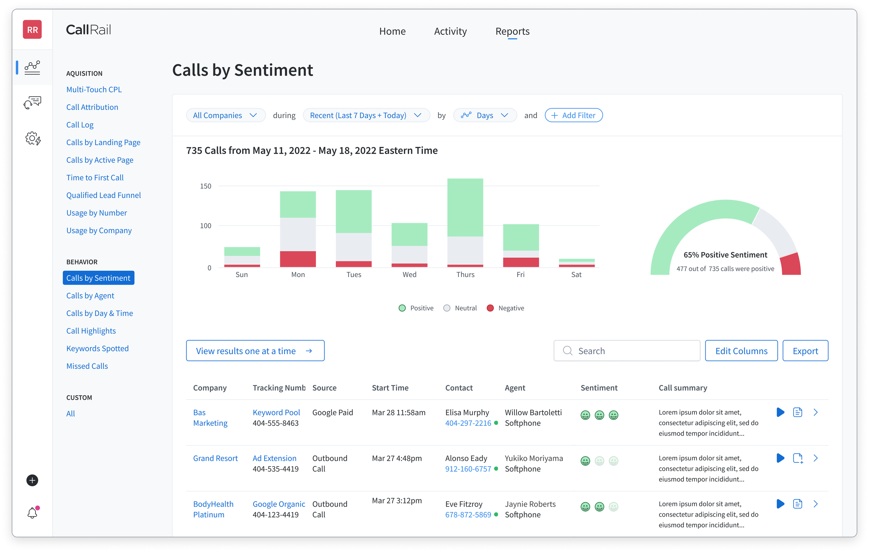Open the notifications bell icon
The height and width of the screenshot is (552, 869).
(x=32, y=513)
